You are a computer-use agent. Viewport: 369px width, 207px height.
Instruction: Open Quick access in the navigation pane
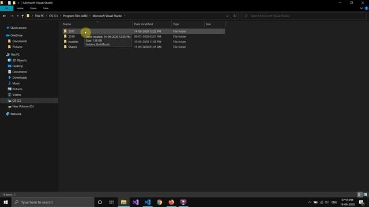[x=18, y=28]
